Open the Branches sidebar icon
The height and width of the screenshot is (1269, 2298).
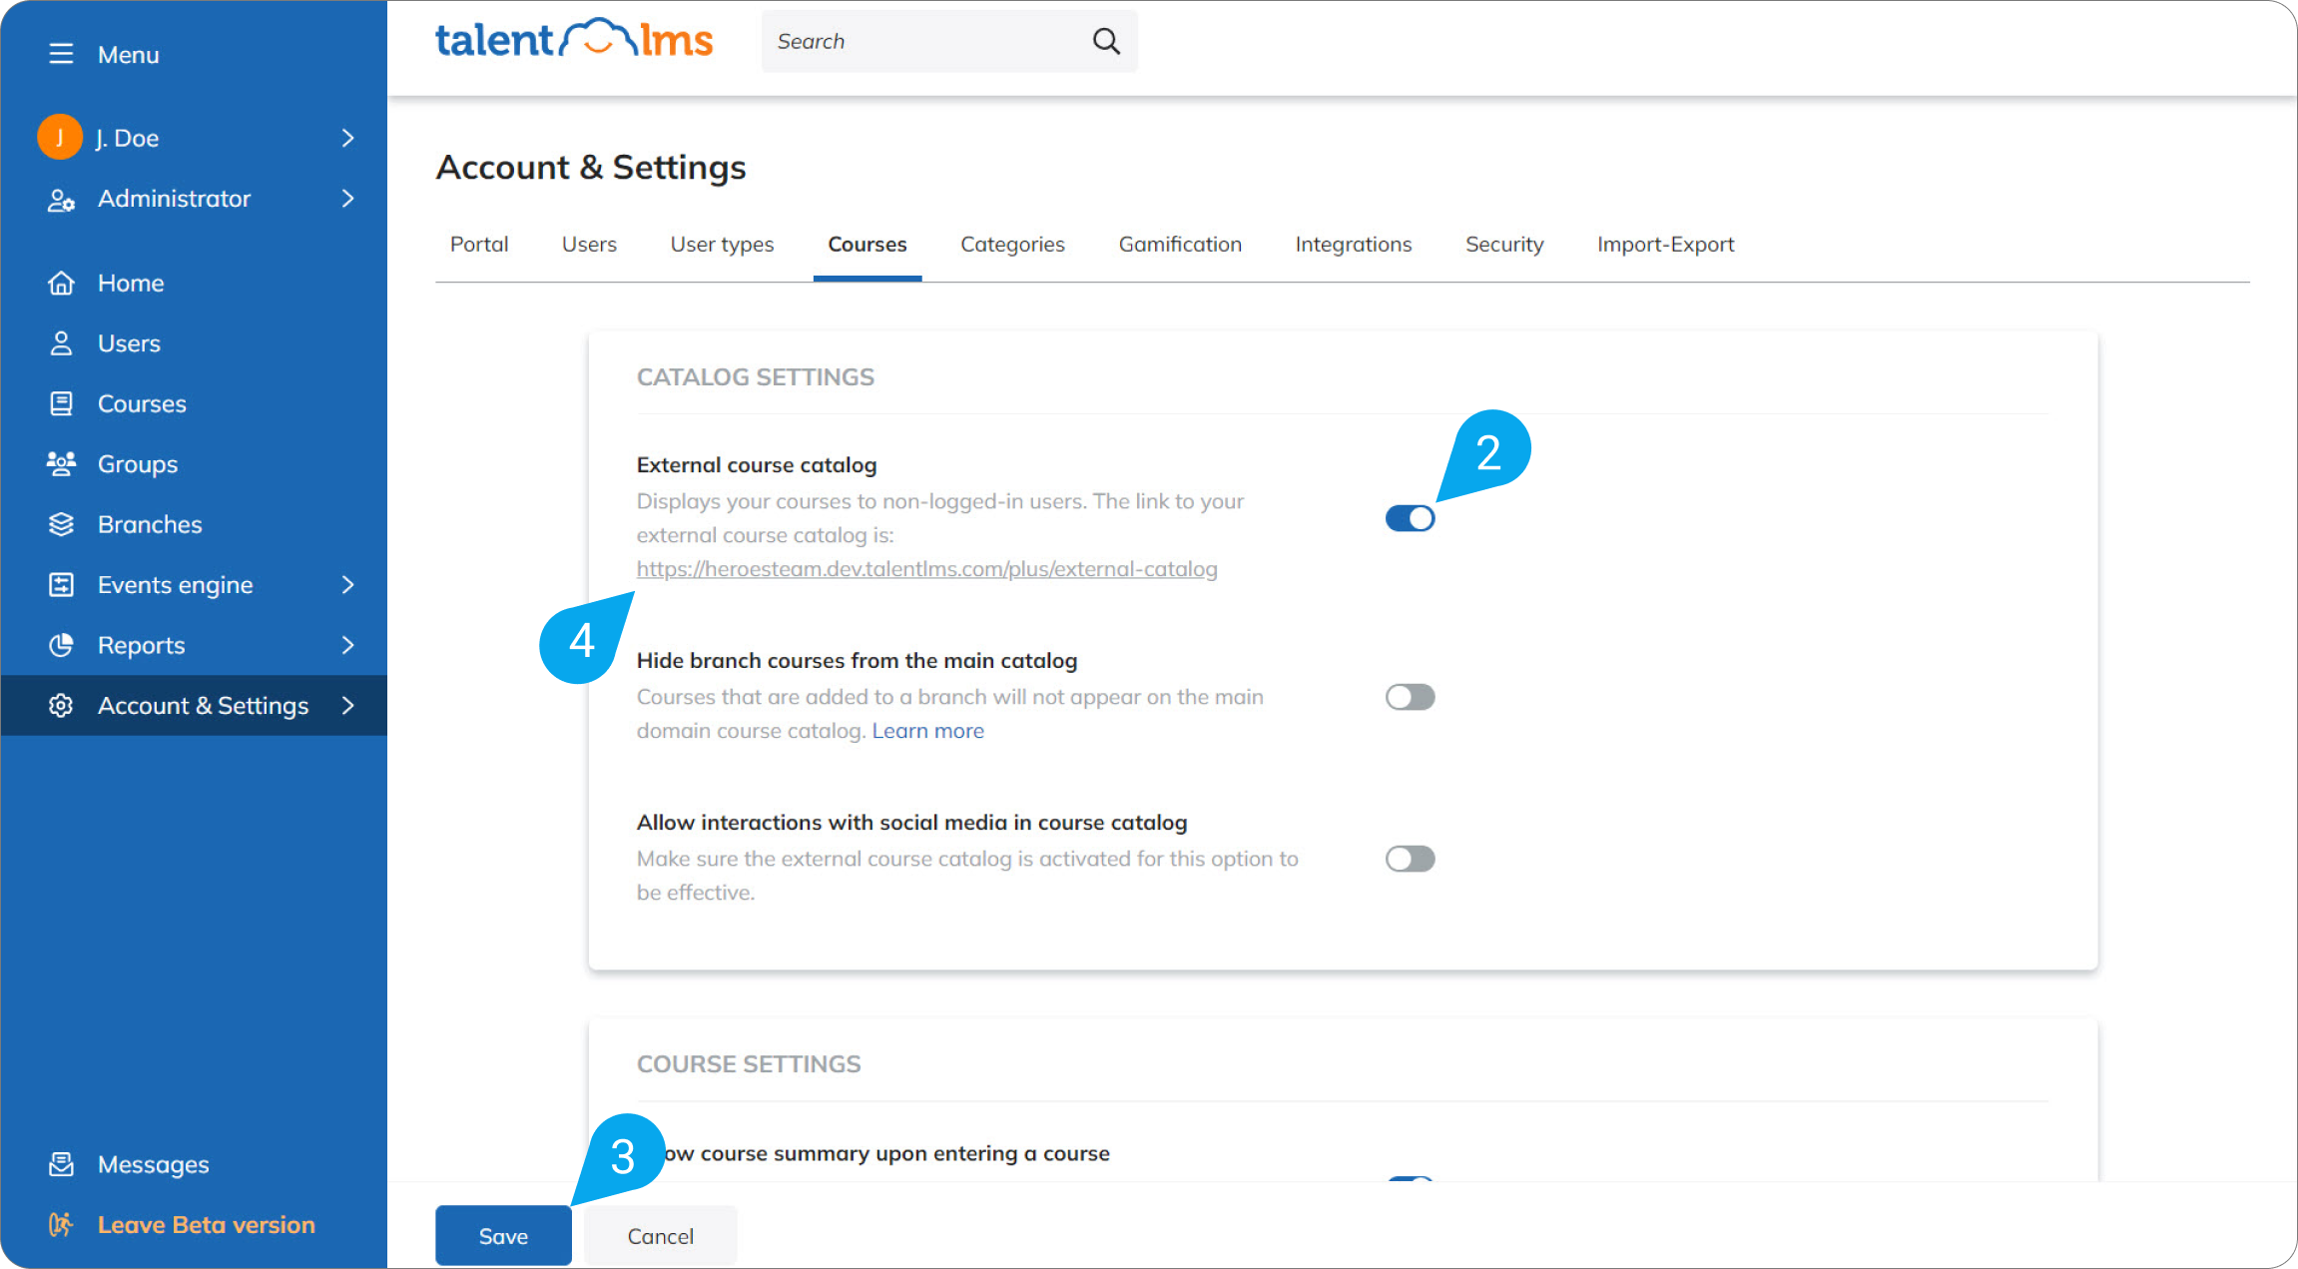pos(62,524)
